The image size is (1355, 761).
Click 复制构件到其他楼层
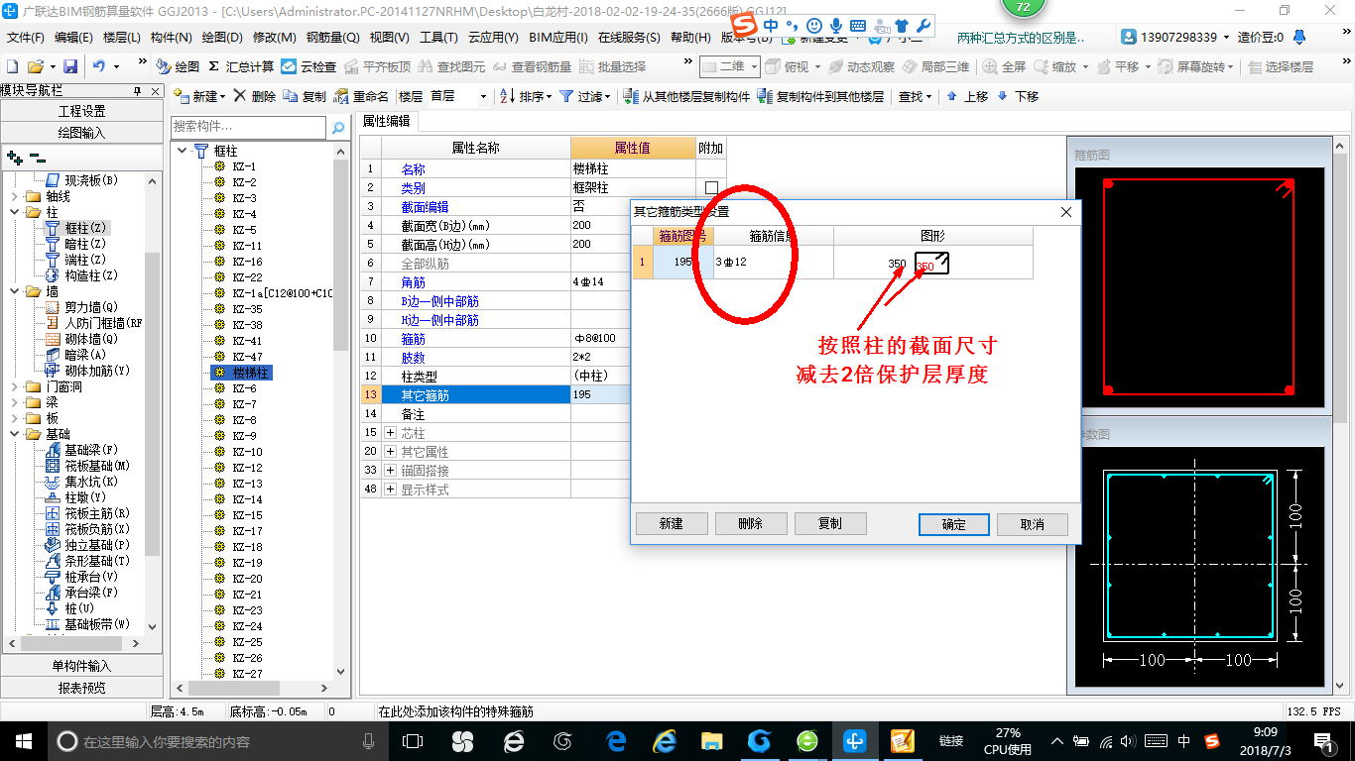[x=820, y=96]
